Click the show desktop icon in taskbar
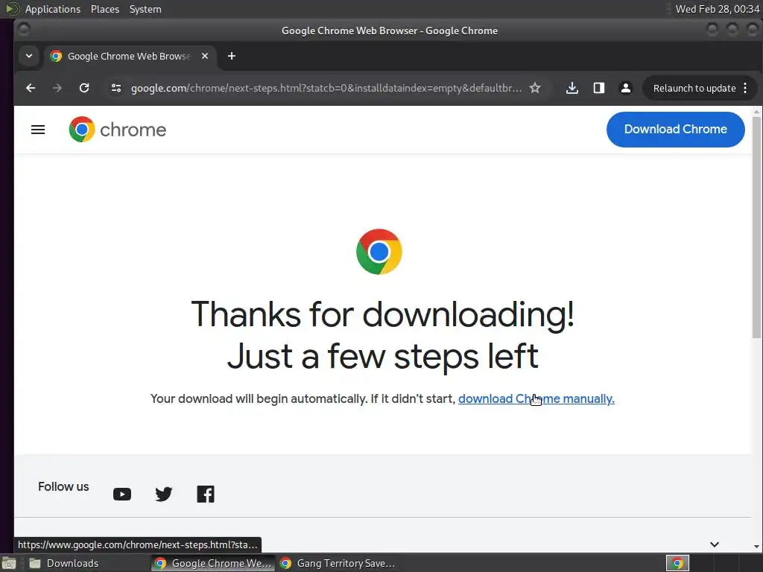This screenshot has height=572, width=763. click(x=9, y=564)
